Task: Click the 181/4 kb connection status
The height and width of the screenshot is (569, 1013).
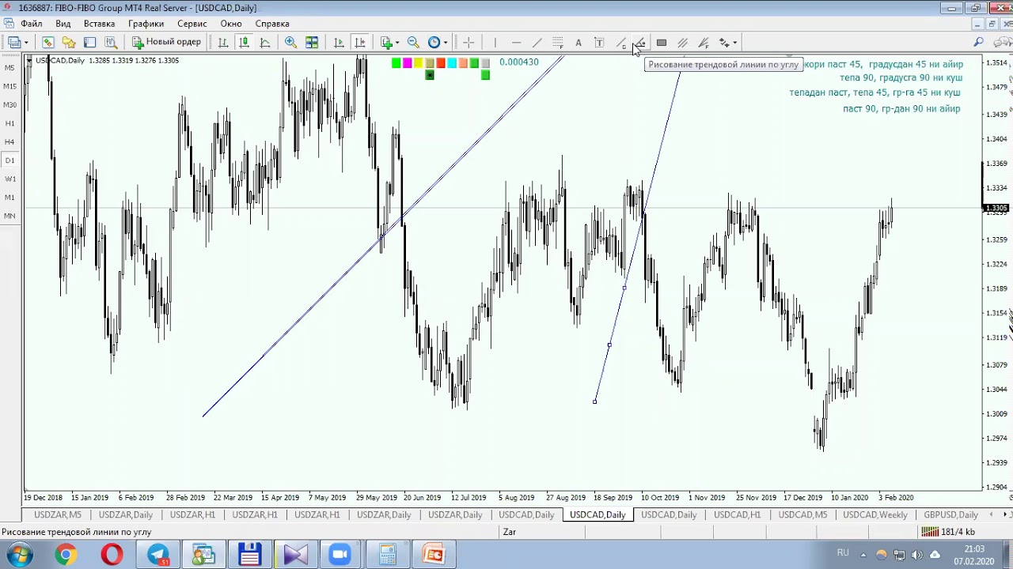Action: 948,532
